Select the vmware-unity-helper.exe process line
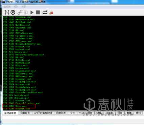Viewport: 144px width, 125px height. [x=23, y=55]
